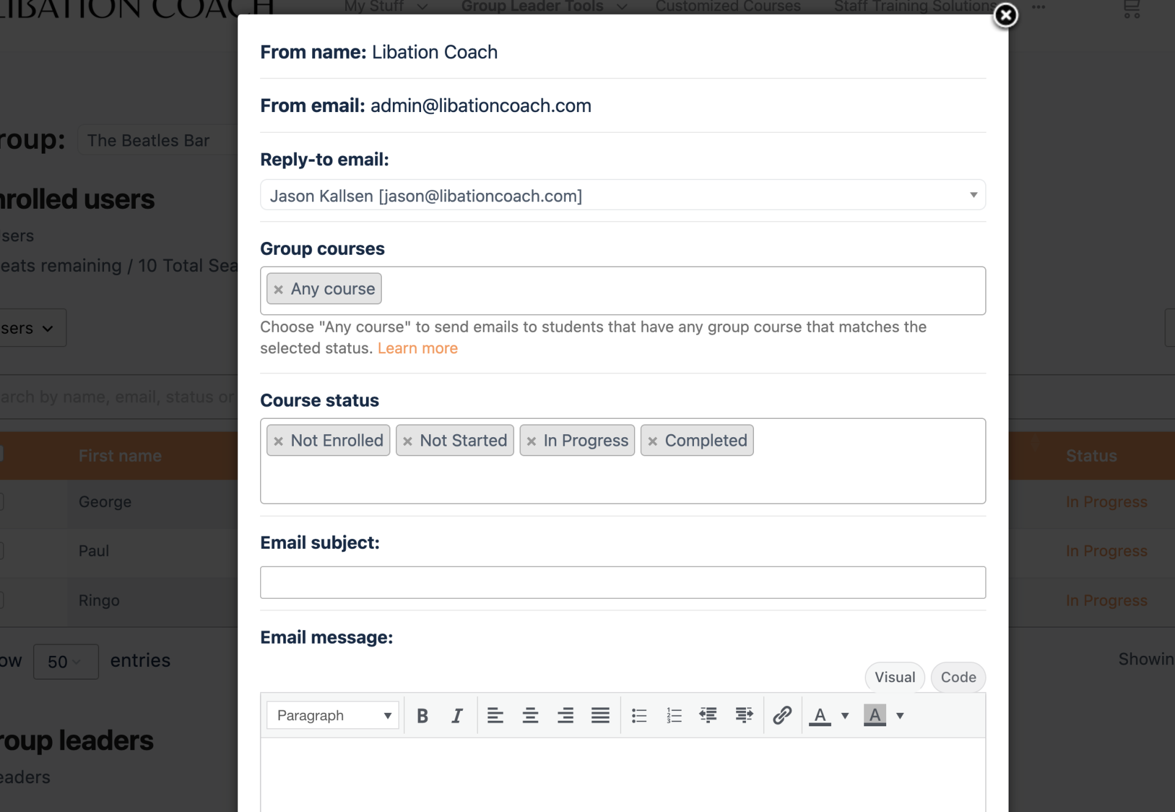The image size is (1175, 812).
Task: Click Ringo's In Progress status
Action: (x=1106, y=600)
